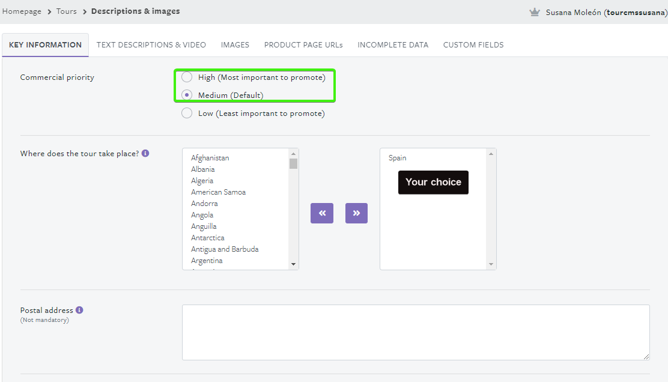Click the crown icon beside Susana Moleón
The image size is (668, 382).
click(x=535, y=11)
